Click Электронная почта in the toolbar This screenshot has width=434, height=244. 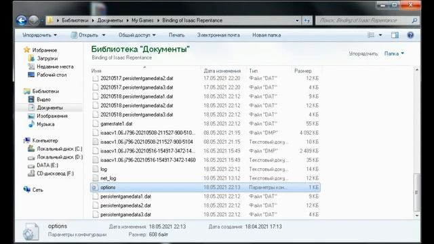(218, 35)
